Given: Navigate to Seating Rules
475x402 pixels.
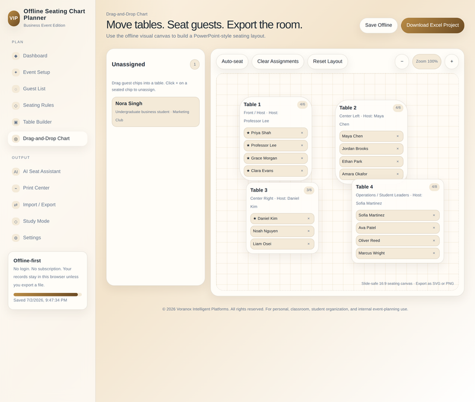Looking at the screenshot, I should click(47, 106).
